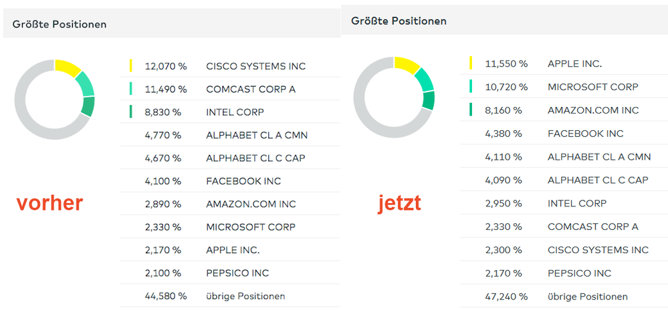
Task: Click the right donut chart in jetzt panel
Action: click(395, 96)
